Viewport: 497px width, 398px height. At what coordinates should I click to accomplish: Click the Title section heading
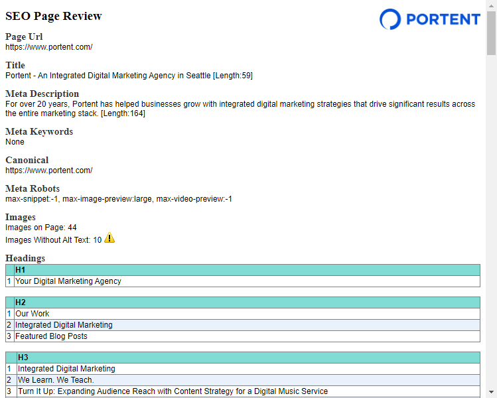point(15,65)
